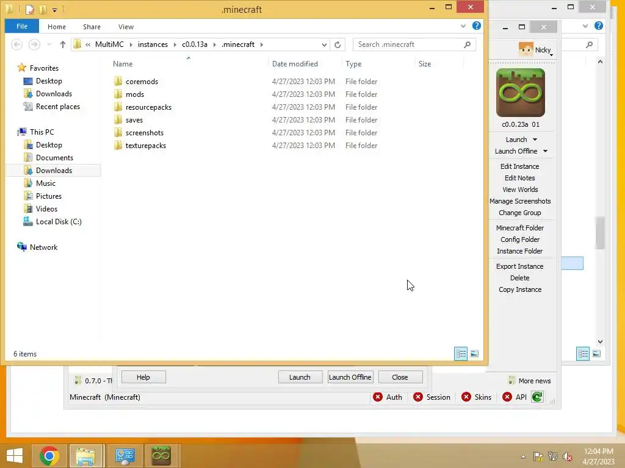Switch to Large icons view layout
Screen dimensions: 625x468
pos(474,353)
